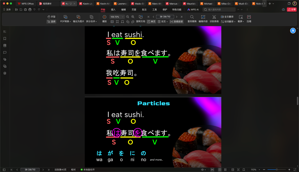Open the 压缩 compress tool
This screenshot has height=172, width=299.
(x=249, y=19)
